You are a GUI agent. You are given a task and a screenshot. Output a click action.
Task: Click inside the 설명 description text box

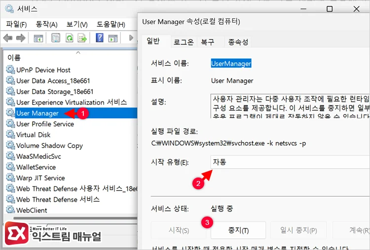pyautogui.click(x=290, y=106)
